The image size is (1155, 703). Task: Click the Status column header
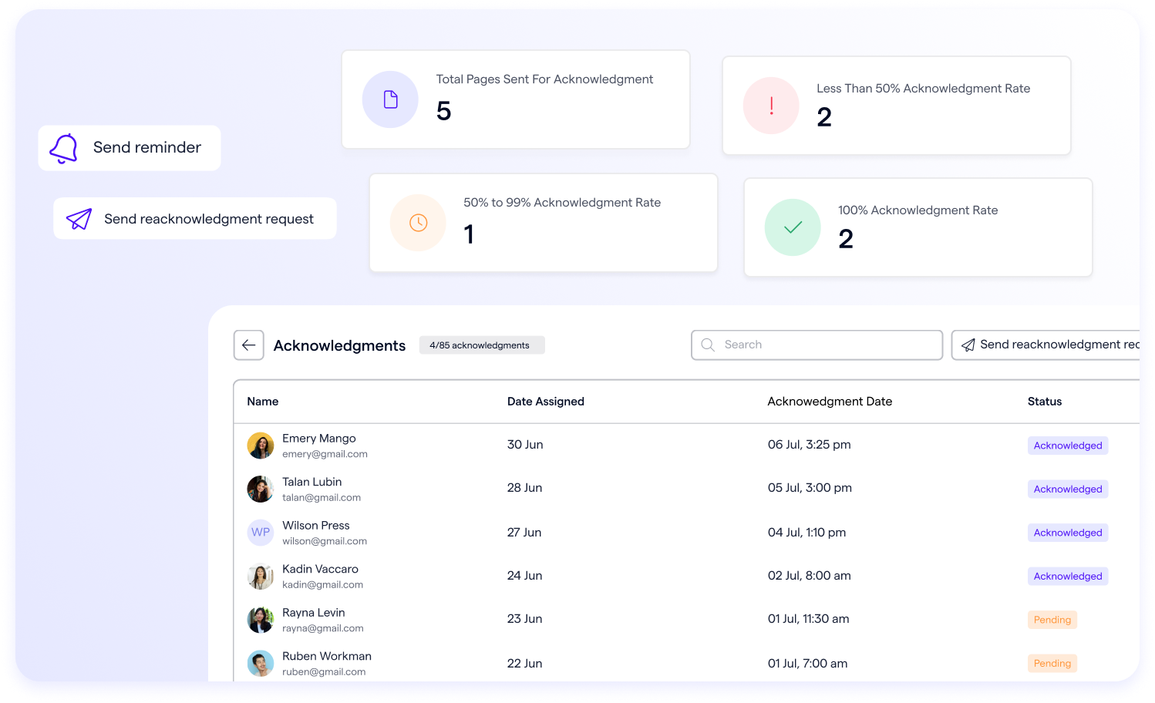click(1044, 402)
